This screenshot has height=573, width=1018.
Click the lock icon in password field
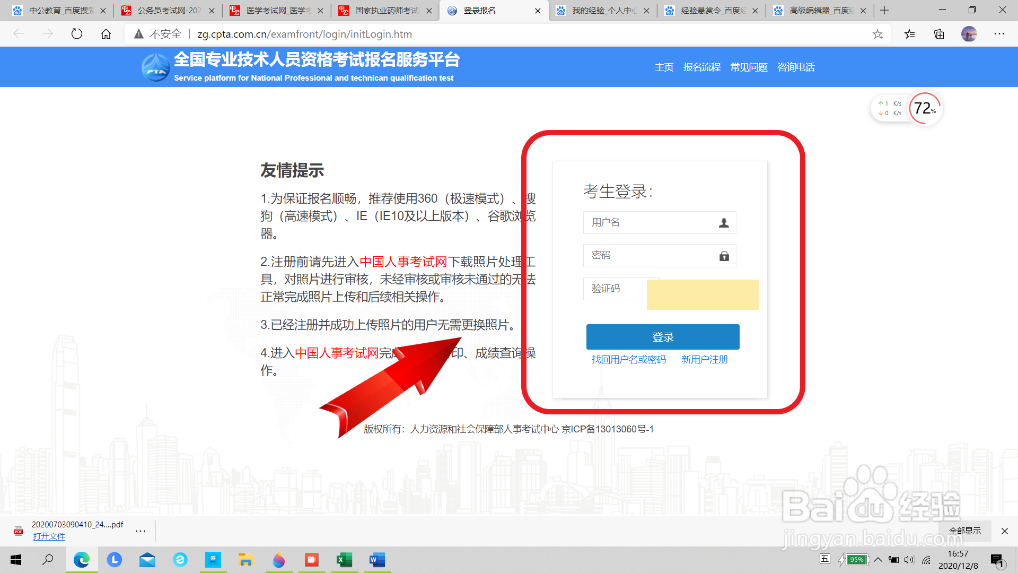click(724, 256)
